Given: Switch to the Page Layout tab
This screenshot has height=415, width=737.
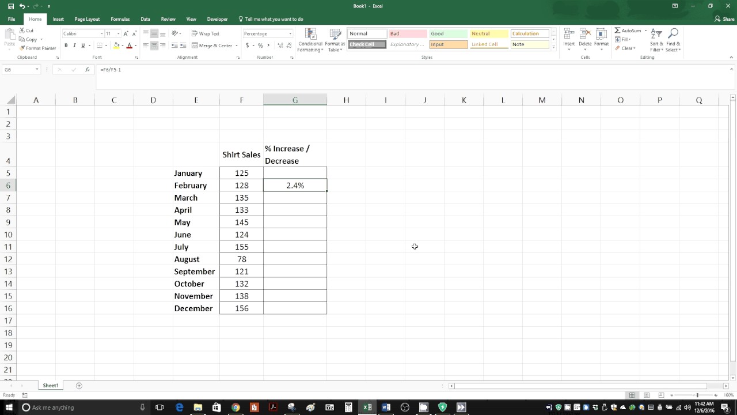Looking at the screenshot, I should pos(87,19).
